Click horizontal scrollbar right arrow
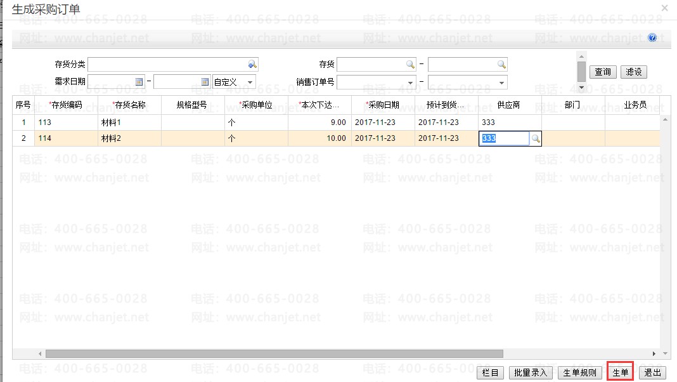This screenshot has width=677, height=382. pyautogui.click(x=654, y=353)
